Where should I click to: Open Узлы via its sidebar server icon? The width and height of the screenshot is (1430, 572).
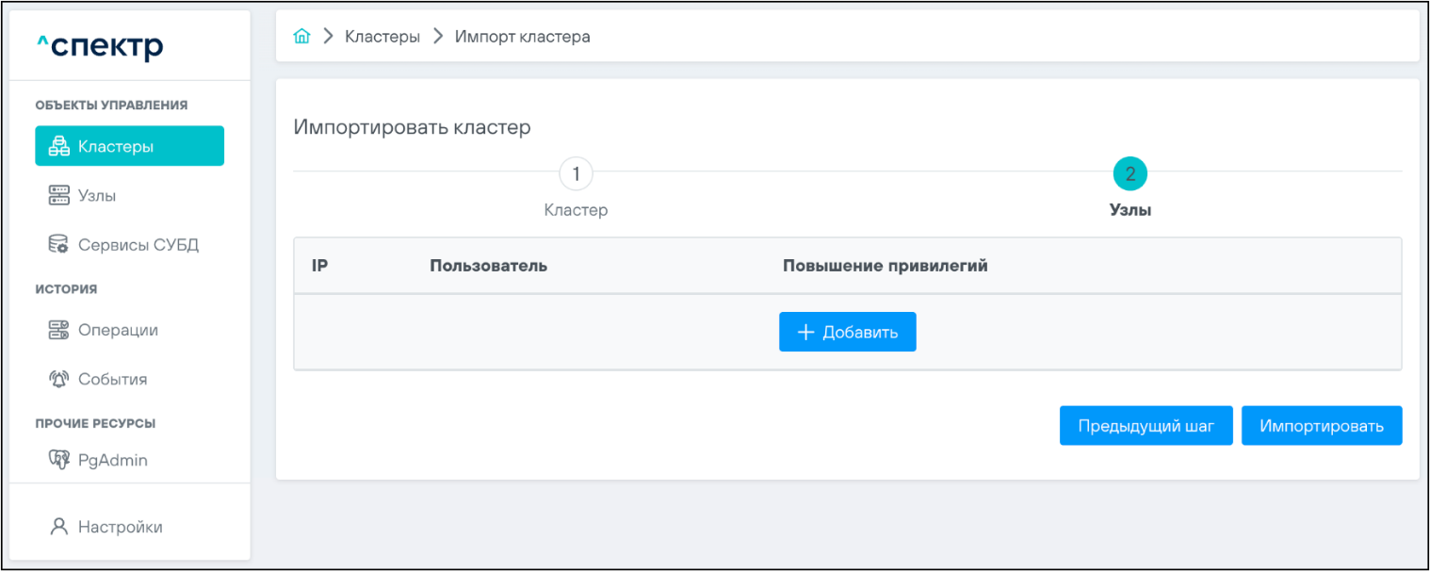59,196
